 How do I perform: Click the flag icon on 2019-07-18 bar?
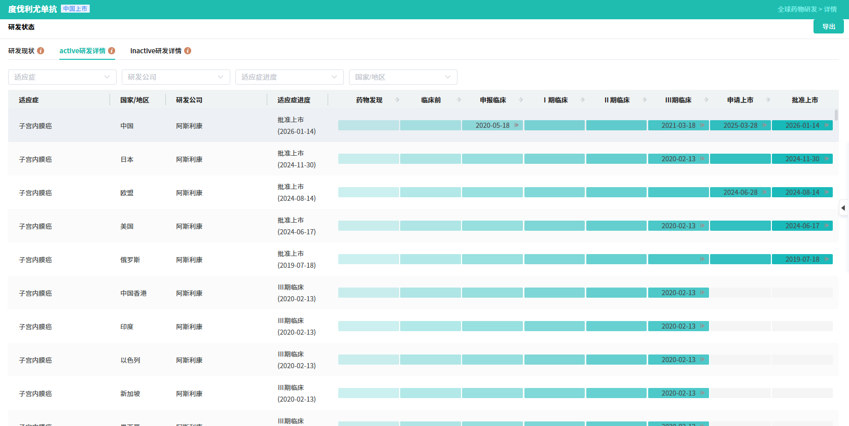click(x=826, y=259)
